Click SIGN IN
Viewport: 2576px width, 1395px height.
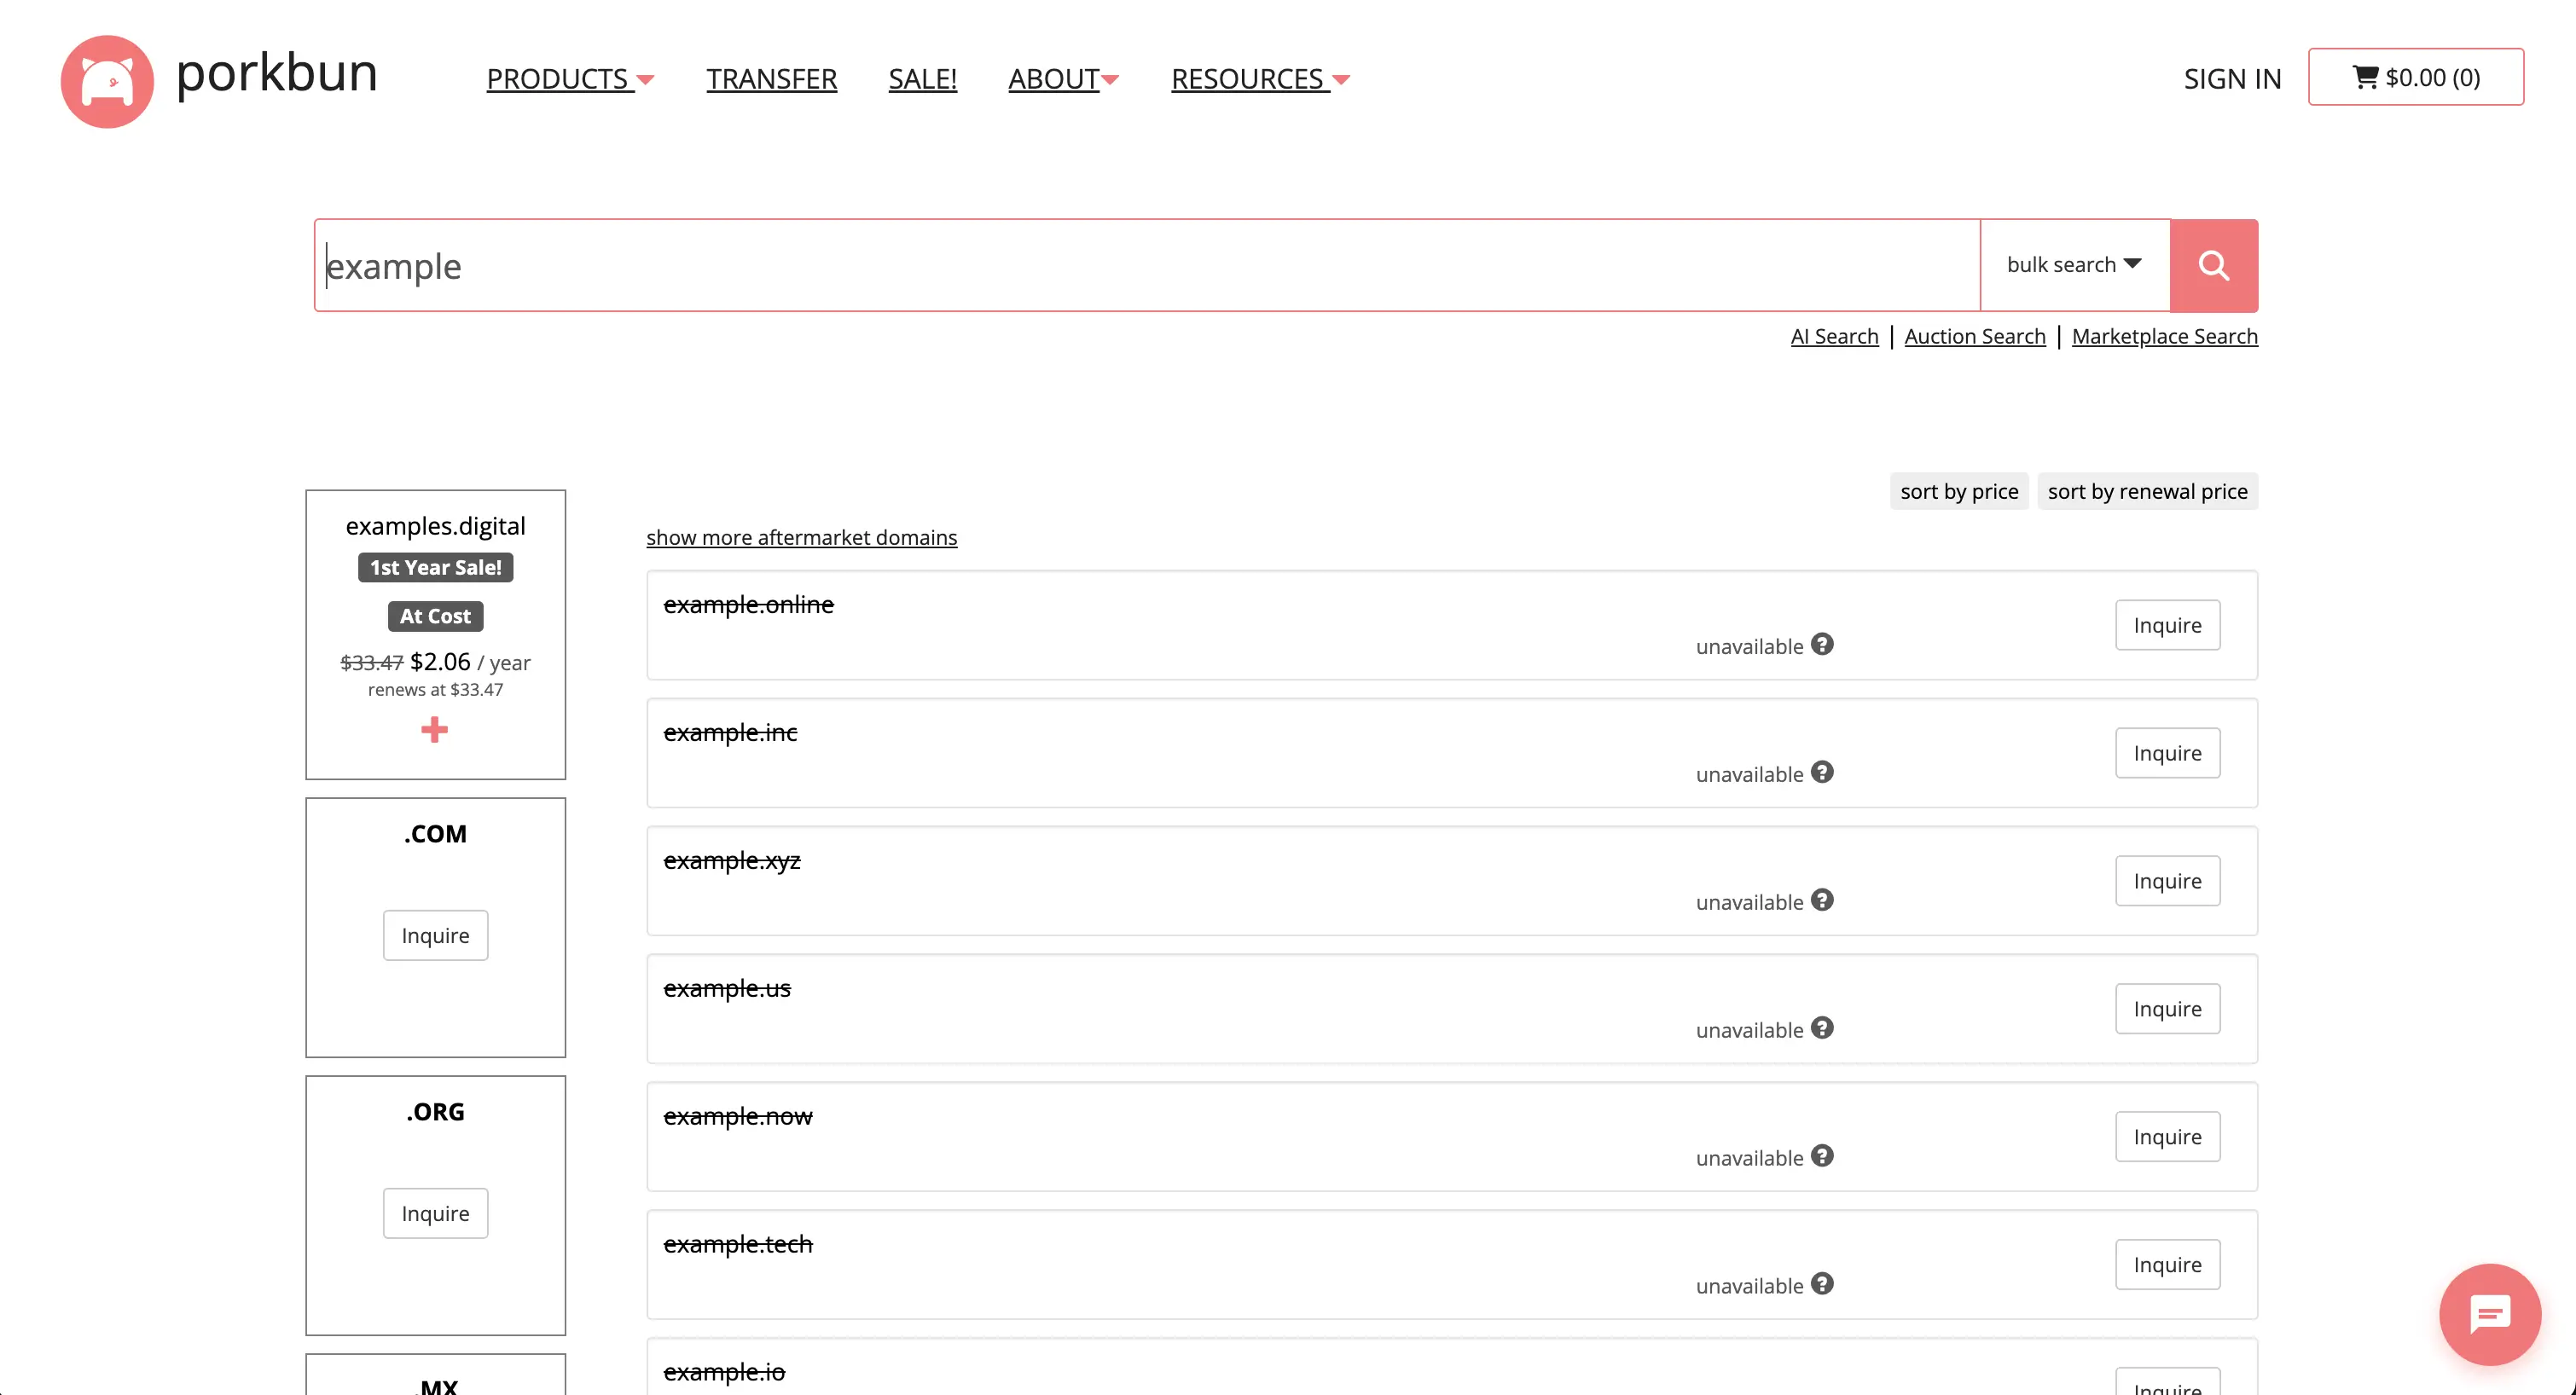2232,78
